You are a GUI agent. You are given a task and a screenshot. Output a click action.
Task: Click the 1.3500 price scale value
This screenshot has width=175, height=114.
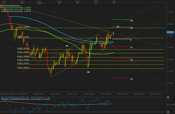[x=170, y=60]
